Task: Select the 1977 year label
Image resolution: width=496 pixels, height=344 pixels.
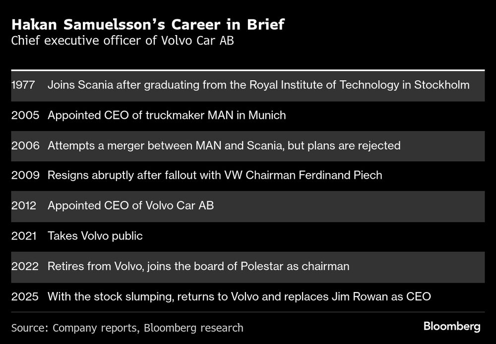Action: click(x=23, y=85)
